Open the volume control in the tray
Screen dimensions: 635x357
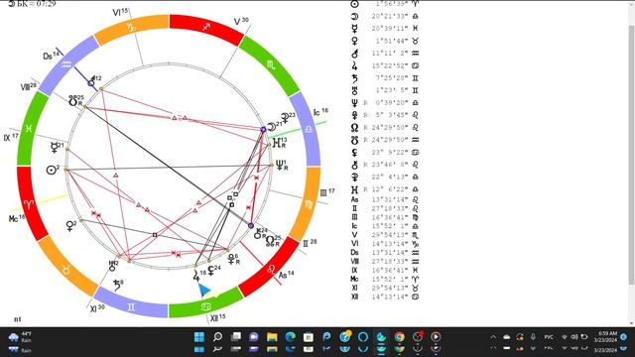574,337
